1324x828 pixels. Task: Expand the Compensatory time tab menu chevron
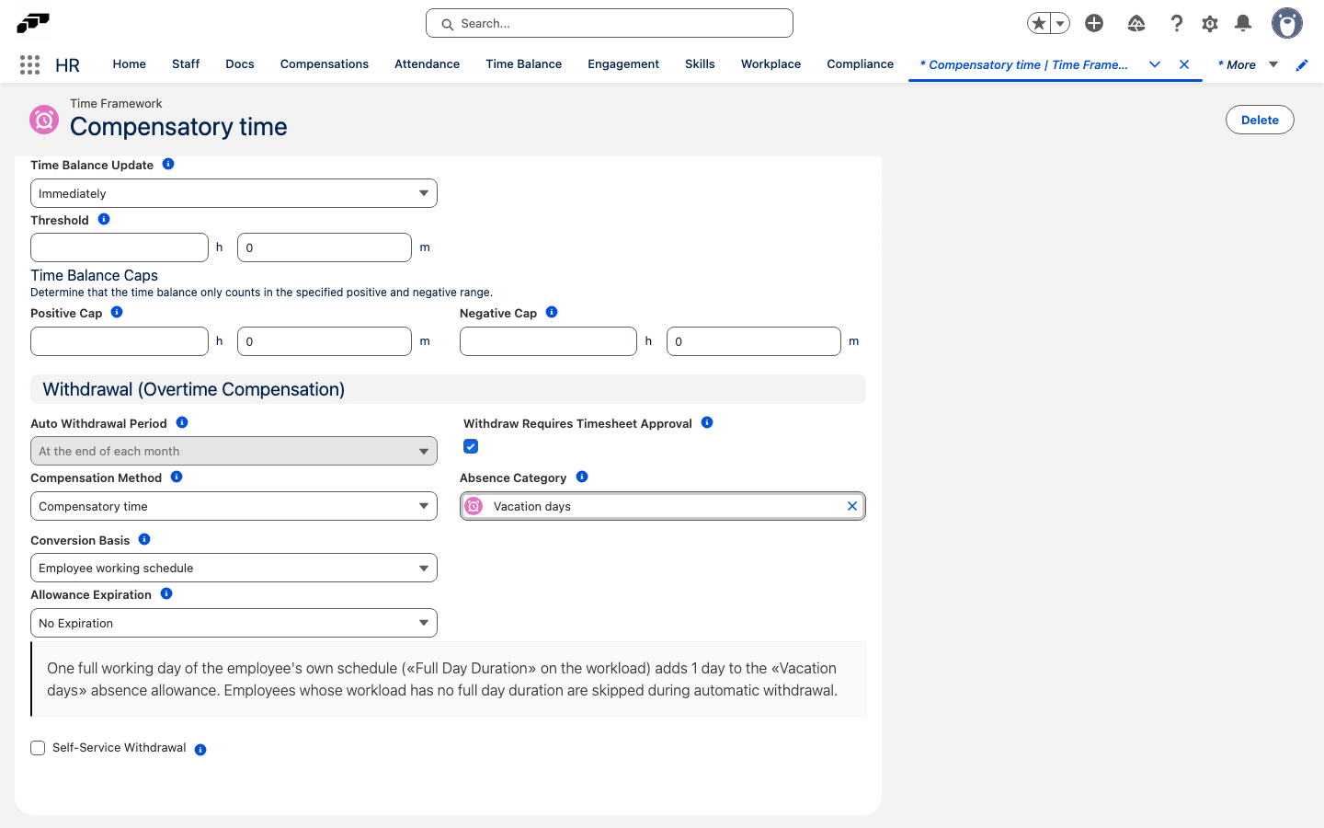(1155, 64)
